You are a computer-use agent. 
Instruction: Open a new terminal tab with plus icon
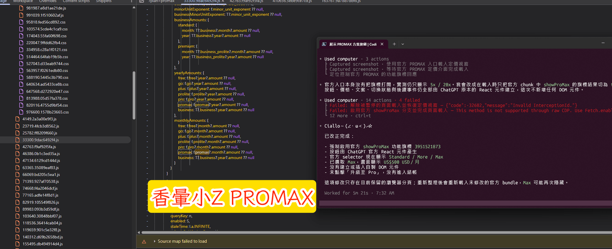tap(394, 43)
